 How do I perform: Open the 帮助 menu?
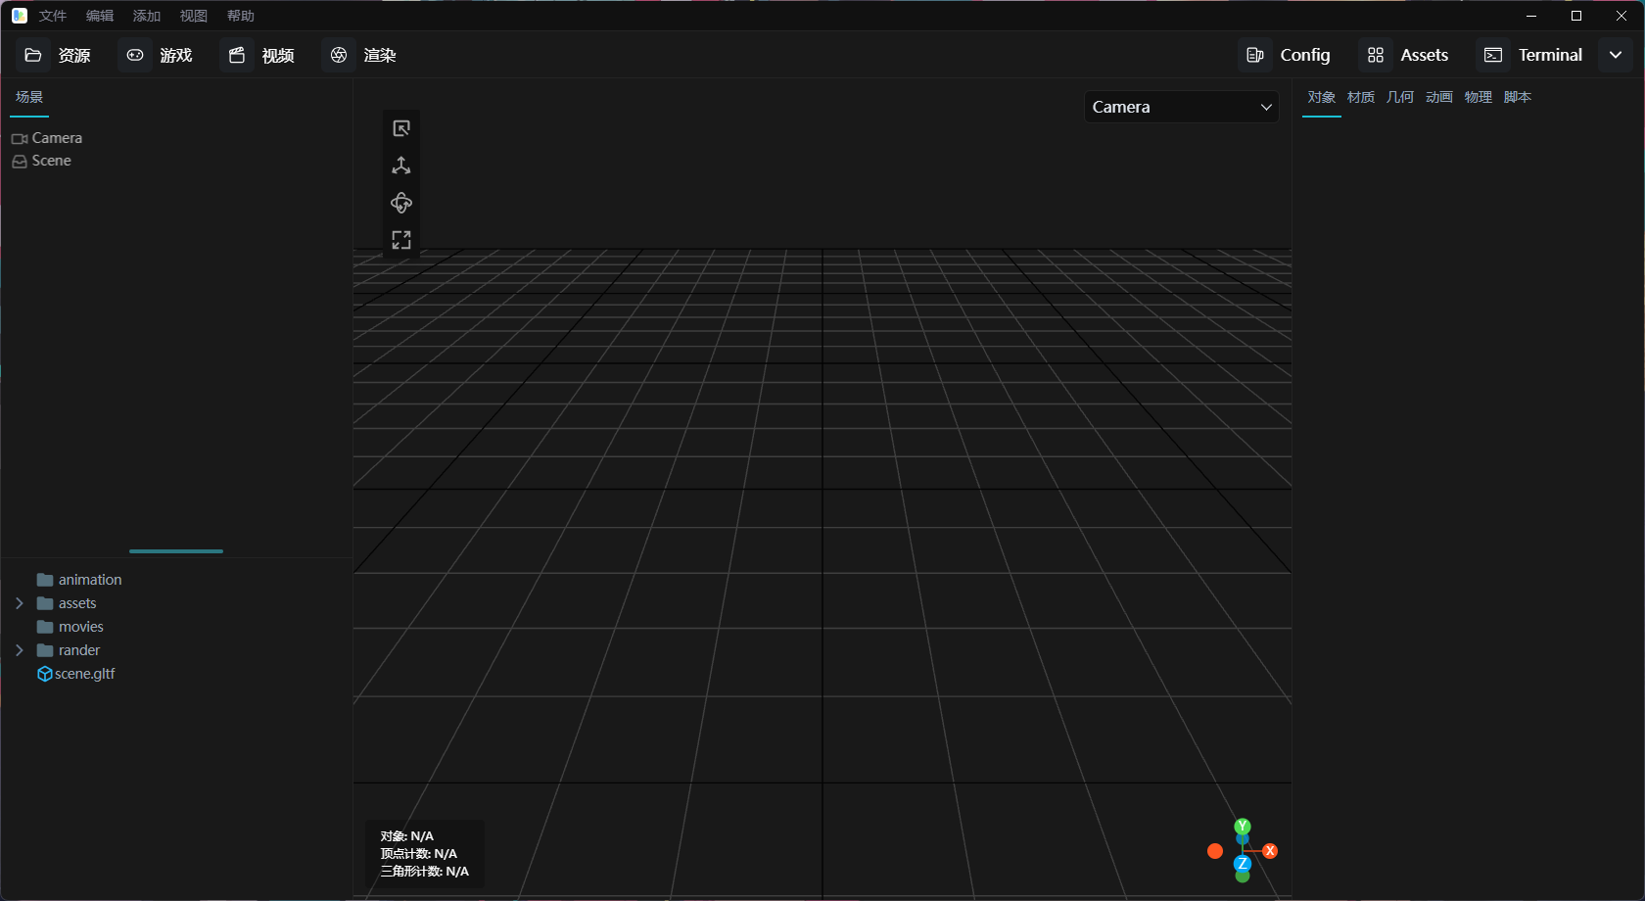coord(241,16)
